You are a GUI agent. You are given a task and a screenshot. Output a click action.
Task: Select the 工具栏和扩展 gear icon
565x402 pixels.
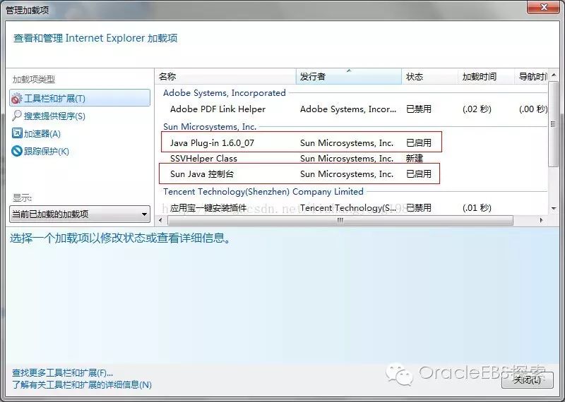click(16, 98)
